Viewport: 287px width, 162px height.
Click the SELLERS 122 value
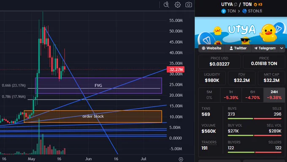278,148
